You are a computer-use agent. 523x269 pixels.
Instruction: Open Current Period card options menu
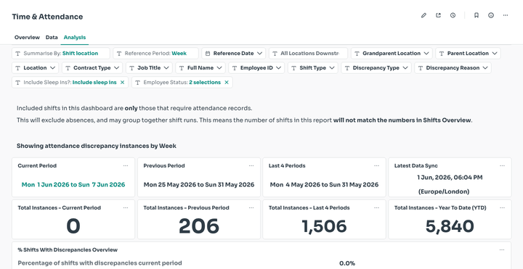126,166
